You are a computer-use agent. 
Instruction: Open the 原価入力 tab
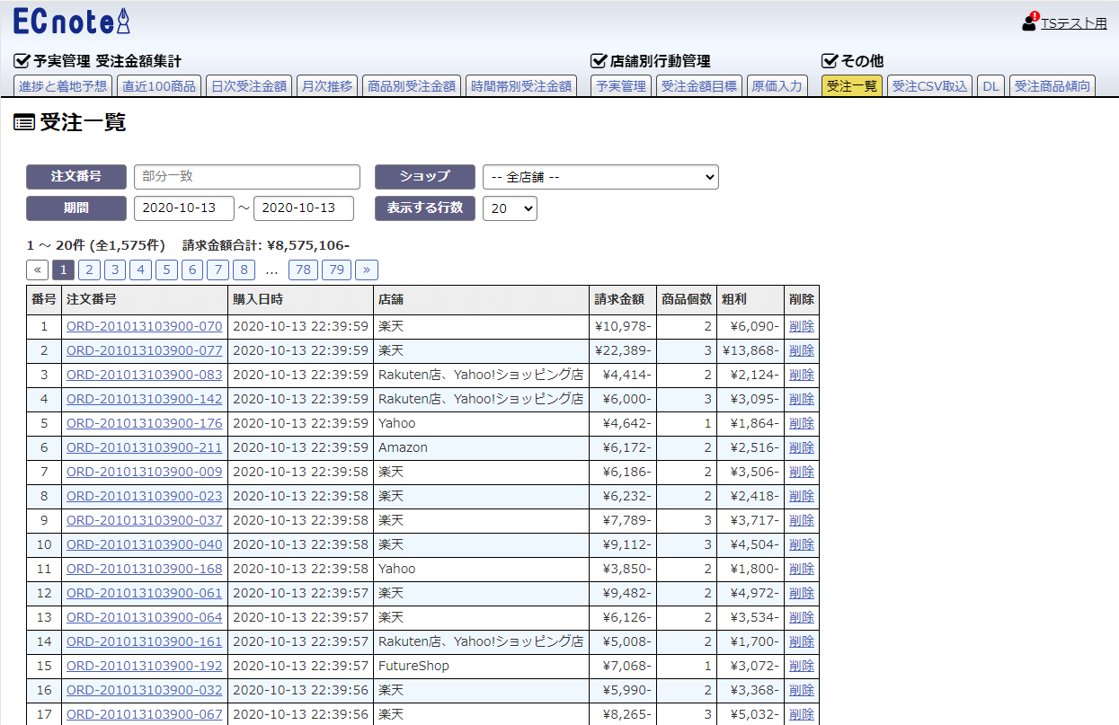(x=777, y=86)
